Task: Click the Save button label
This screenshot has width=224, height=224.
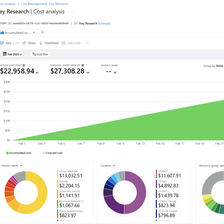Action: pyautogui.click(x=9, y=43)
